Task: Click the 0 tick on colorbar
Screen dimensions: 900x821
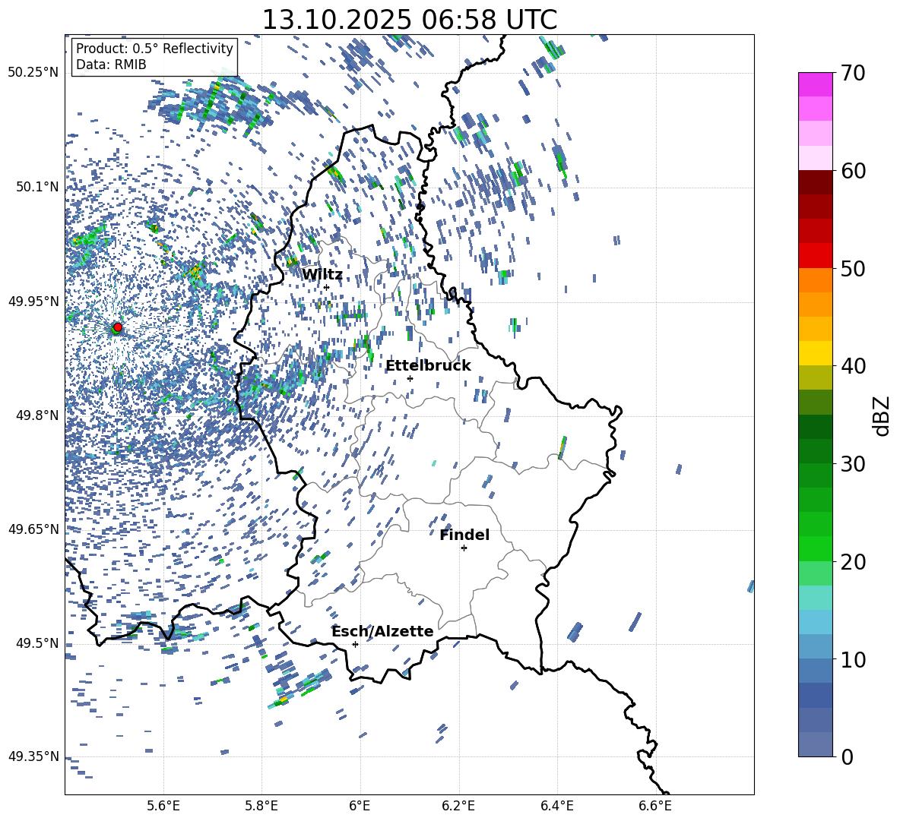Action: [847, 757]
